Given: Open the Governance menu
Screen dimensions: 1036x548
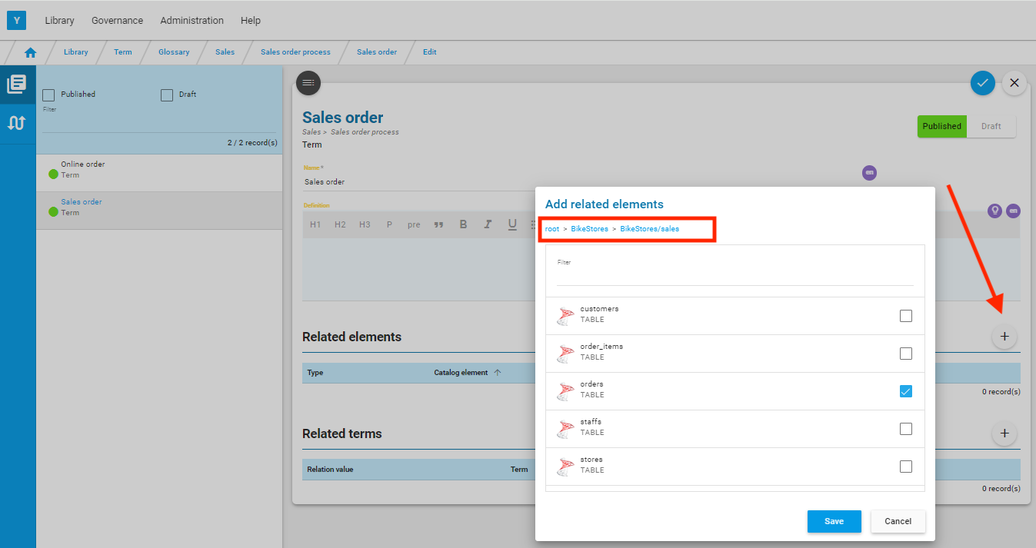Looking at the screenshot, I should point(117,21).
